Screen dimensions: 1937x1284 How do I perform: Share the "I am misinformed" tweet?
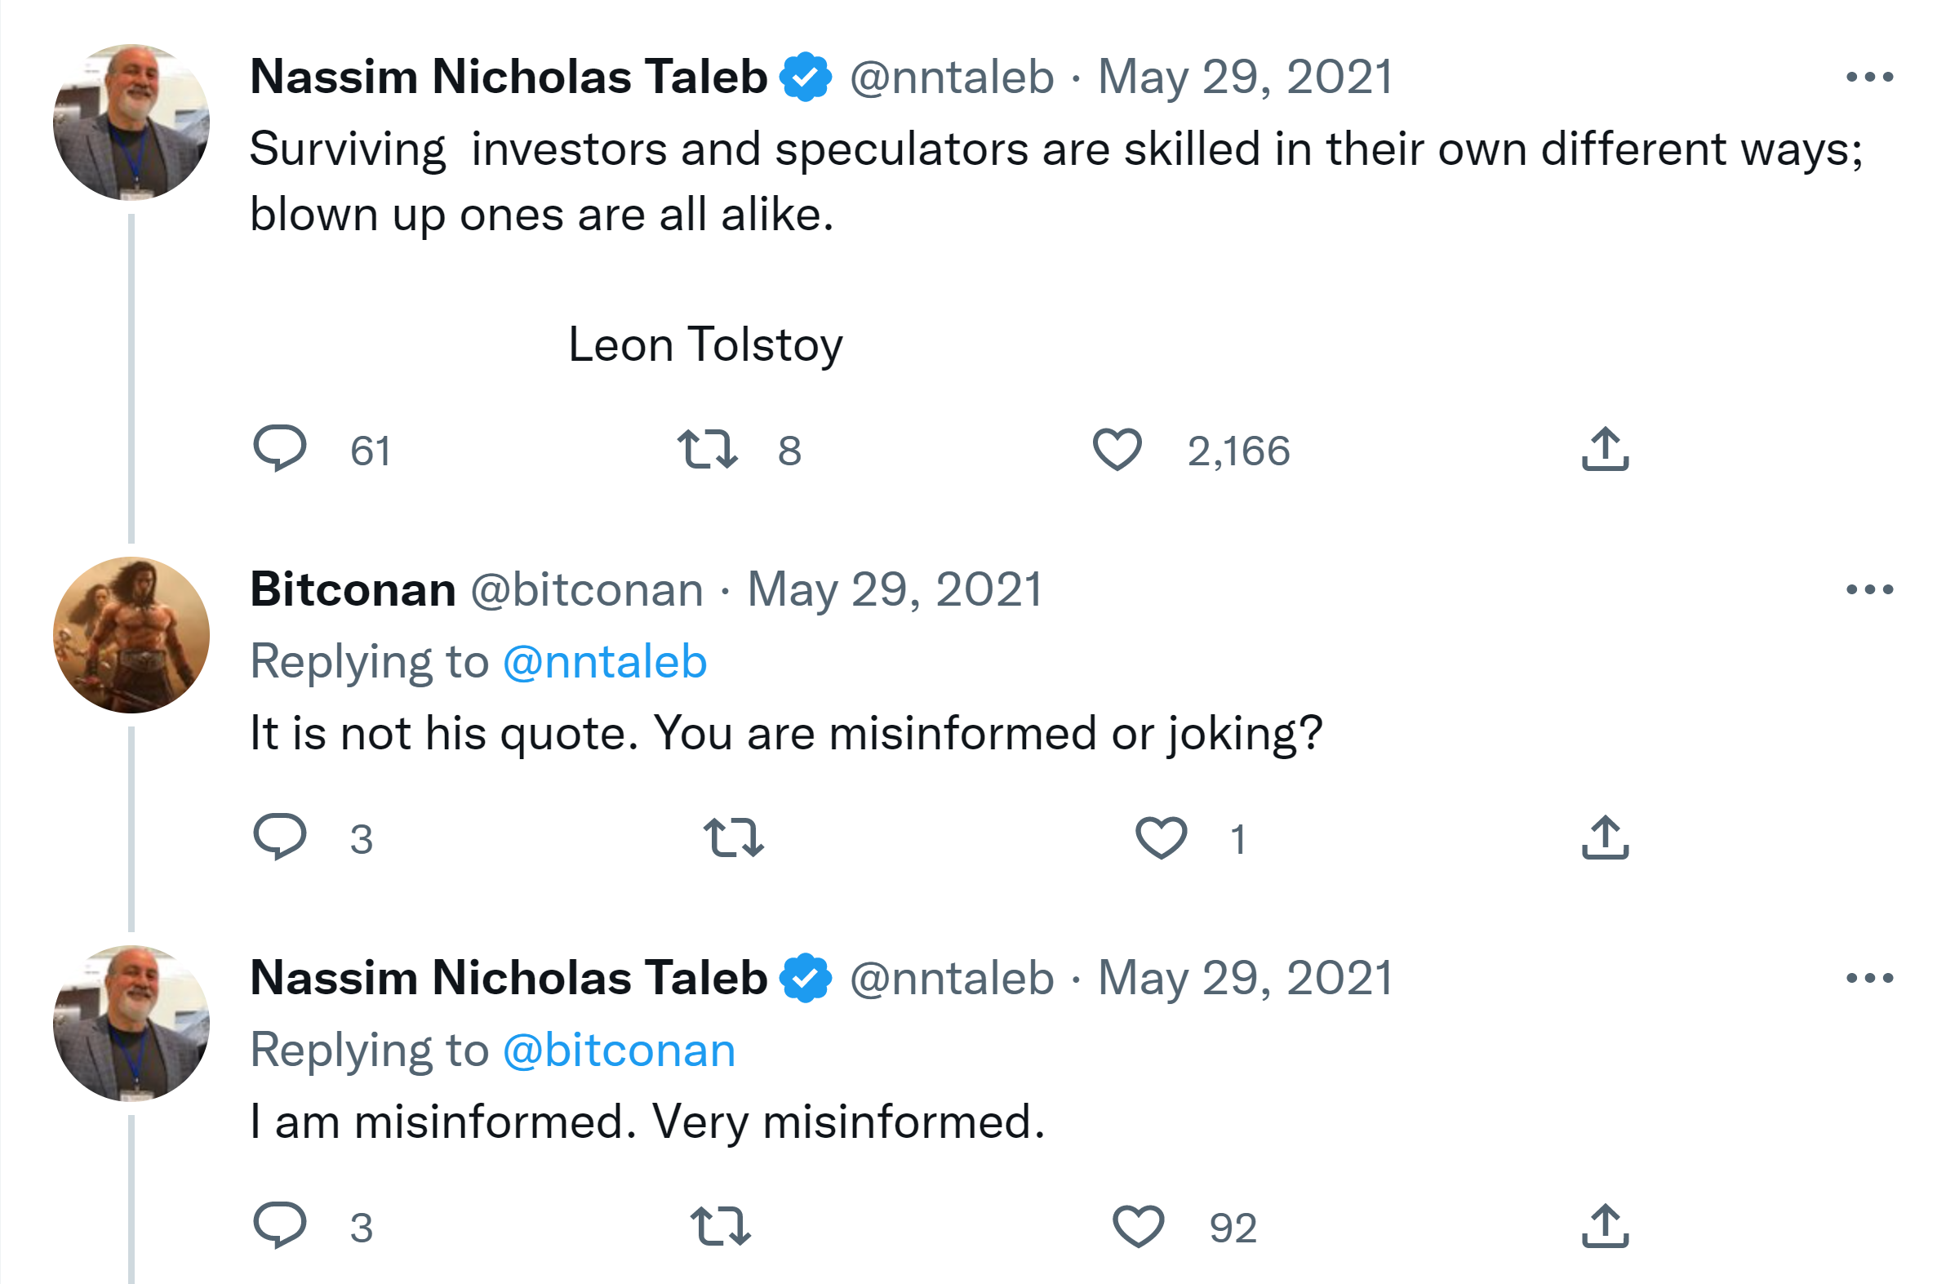point(1605,1225)
